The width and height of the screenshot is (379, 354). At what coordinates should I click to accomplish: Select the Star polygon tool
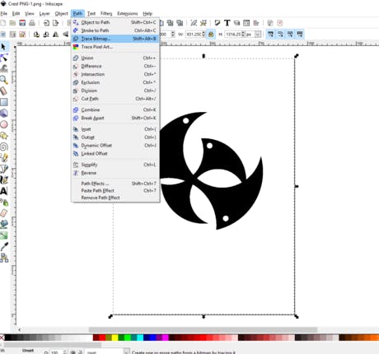3,136
